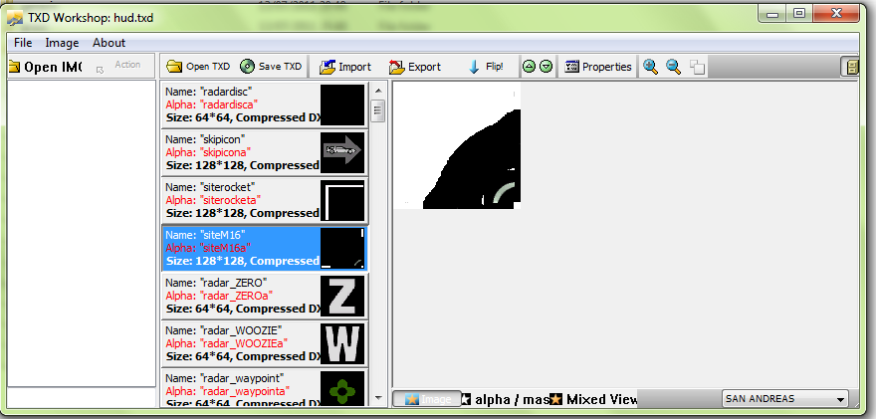The height and width of the screenshot is (419, 876).
Task: Click the yellow icon at toolbar's right end
Action: pos(851,68)
